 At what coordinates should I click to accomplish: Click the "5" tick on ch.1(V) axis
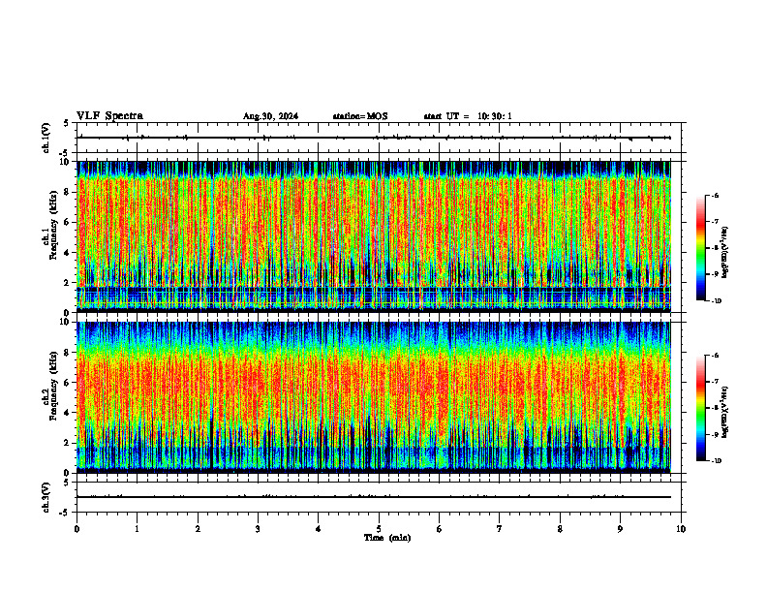(x=67, y=123)
